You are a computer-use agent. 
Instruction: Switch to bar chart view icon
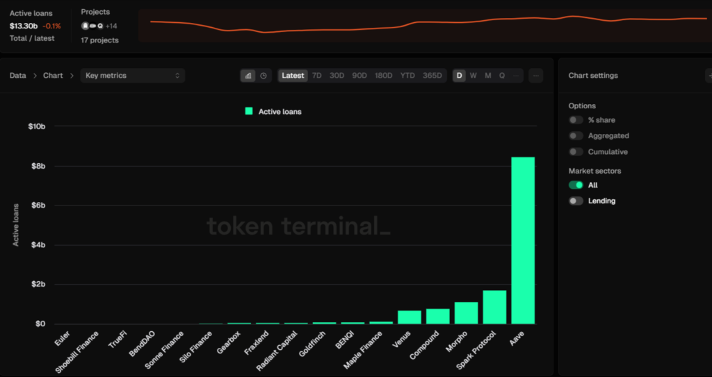click(248, 76)
